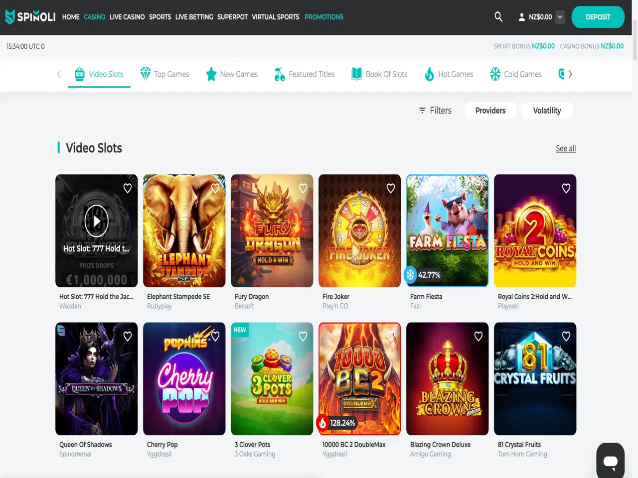The height and width of the screenshot is (478, 638).
Task: Click the See all link
Action: (566, 148)
